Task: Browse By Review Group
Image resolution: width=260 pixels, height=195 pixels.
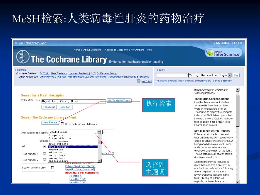Action: (x=106, y=73)
